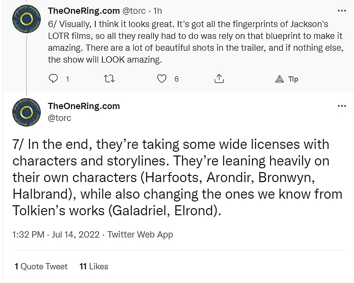Open more options menu on 7/ tweet
The height and width of the screenshot is (283, 354).
click(x=341, y=106)
